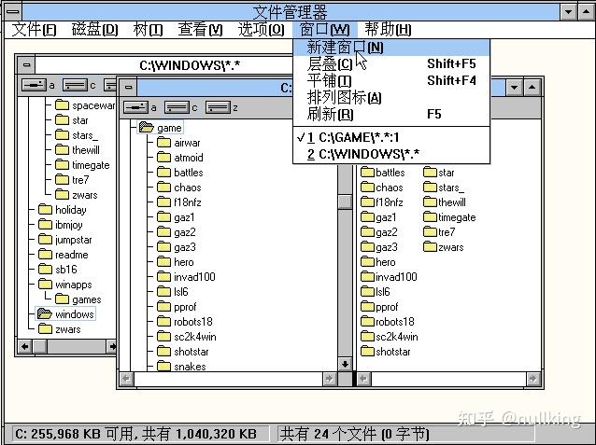Open the View menu (查看)
Viewport: 596px width, 445px height.
200,30
